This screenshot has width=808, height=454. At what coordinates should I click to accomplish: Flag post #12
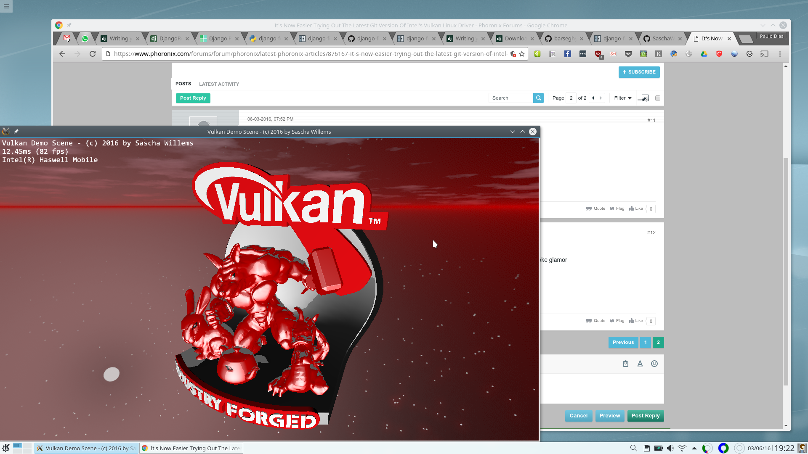617,321
